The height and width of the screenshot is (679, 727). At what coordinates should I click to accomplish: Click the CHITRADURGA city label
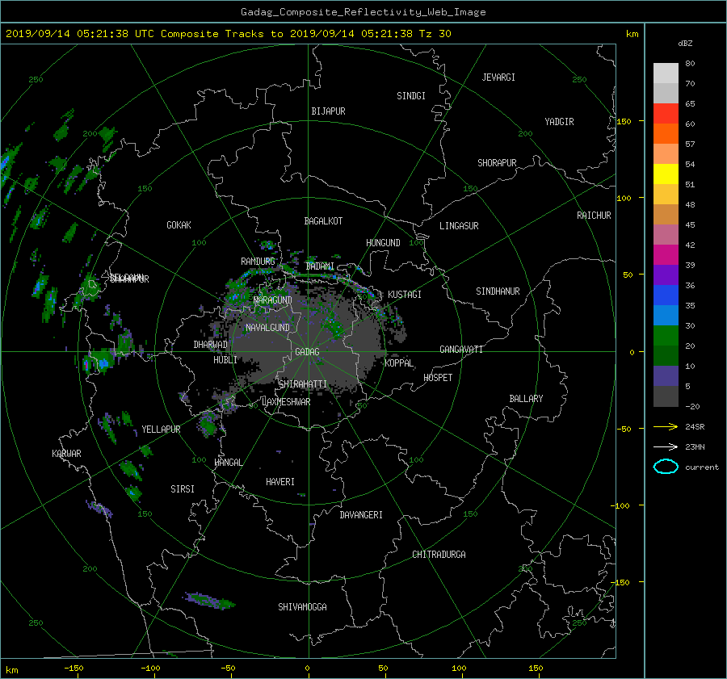pyautogui.click(x=439, y=555)
